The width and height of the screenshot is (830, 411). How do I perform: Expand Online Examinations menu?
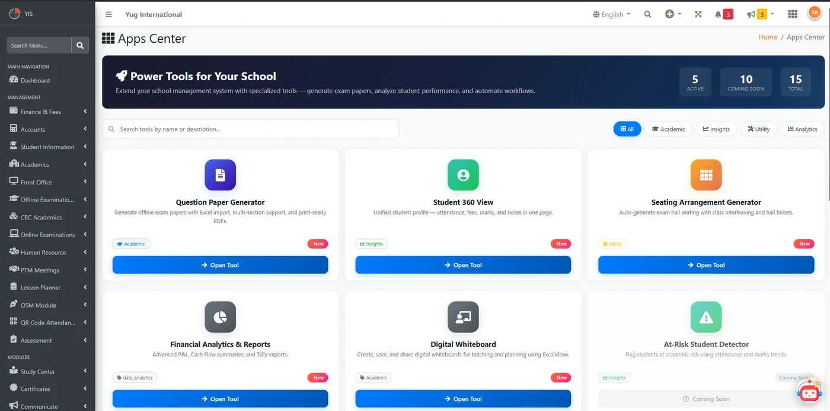(x=47, y=235)
